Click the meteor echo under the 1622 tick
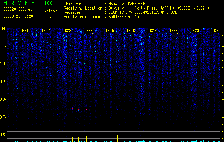224x142 pixels. (x=50, y=110)
